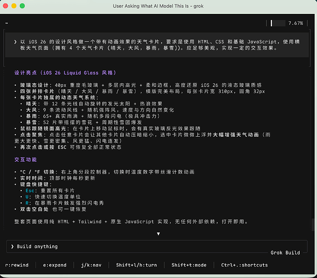Click the heading '交互功能'
Viewport: 317px width, 278px height.
[x=26, y=160]
